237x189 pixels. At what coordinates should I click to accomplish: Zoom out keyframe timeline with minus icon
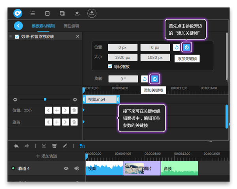[x=15, y=100]
